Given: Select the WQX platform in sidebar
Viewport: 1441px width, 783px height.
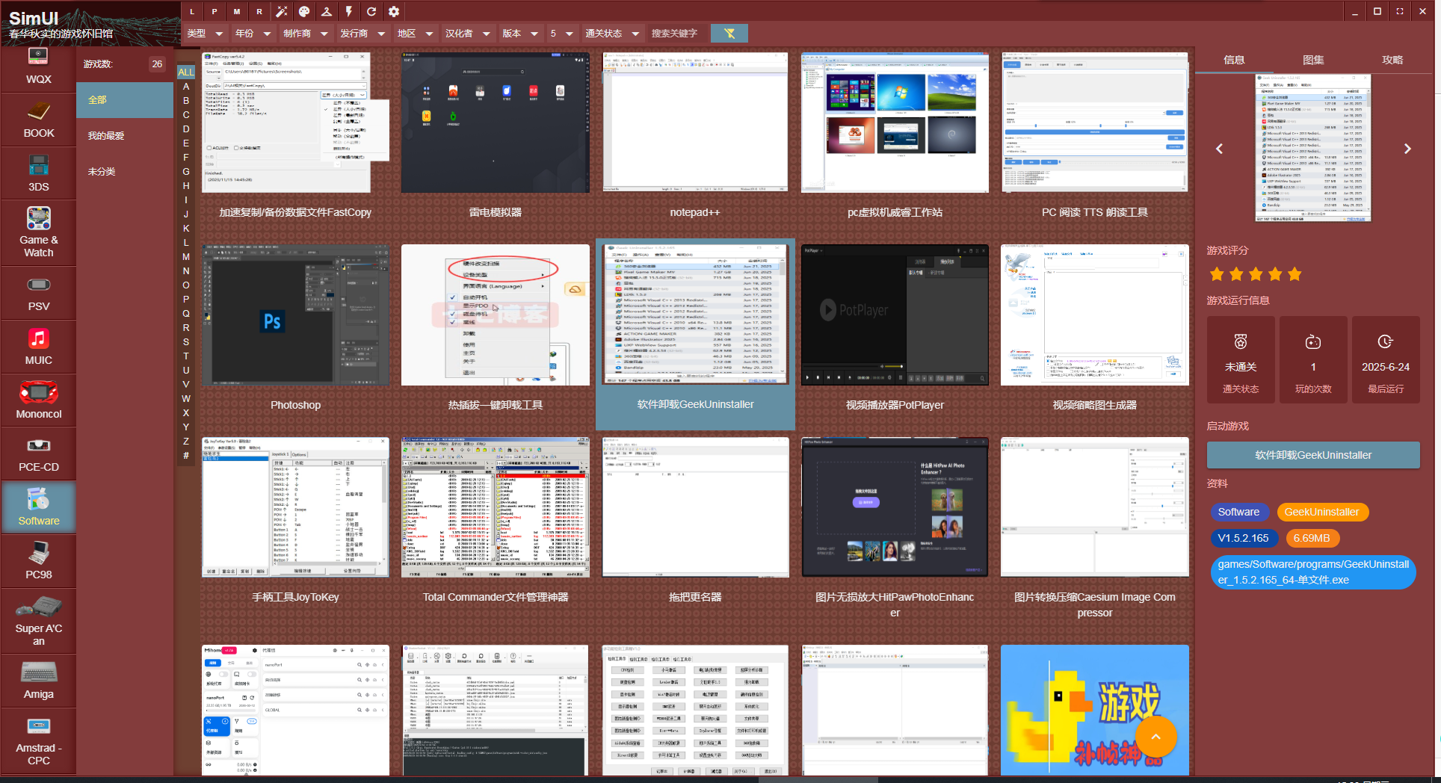Looking at the screenshot, I should [x=38, y=66].
